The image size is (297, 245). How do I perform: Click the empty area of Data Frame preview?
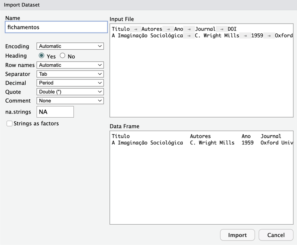point(201,187)
